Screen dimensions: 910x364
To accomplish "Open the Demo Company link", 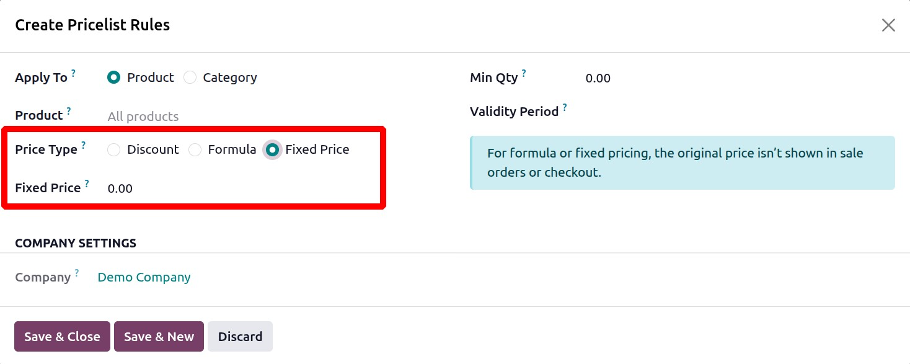I will 144,277.
